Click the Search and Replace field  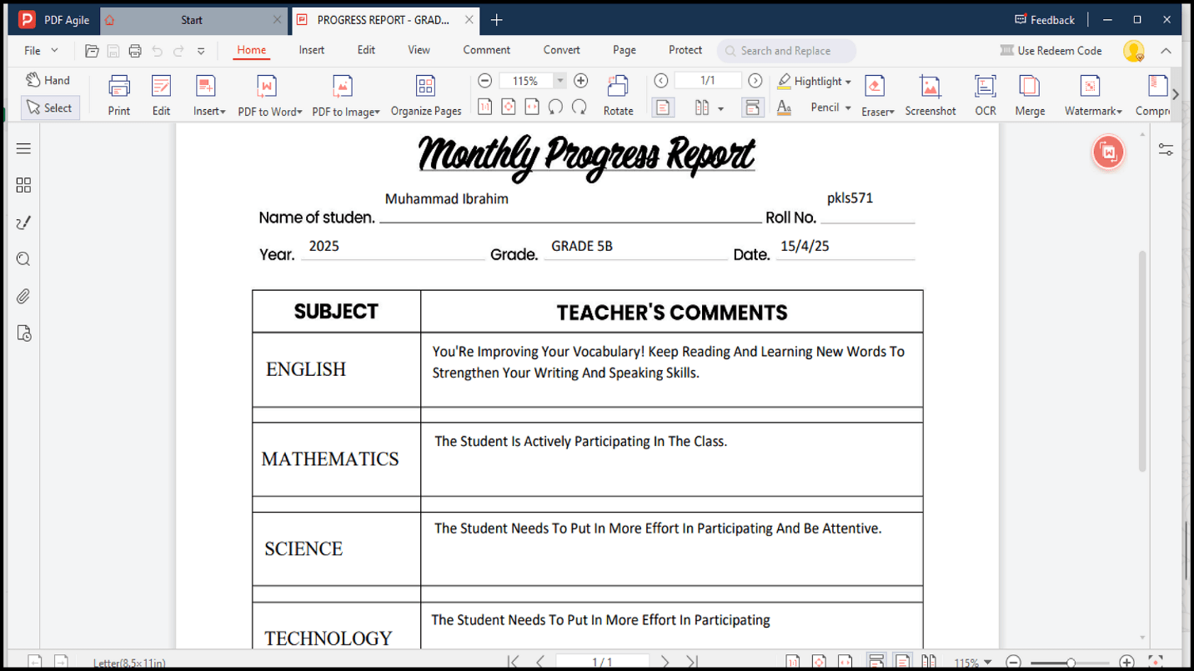(x=786, y=51)
